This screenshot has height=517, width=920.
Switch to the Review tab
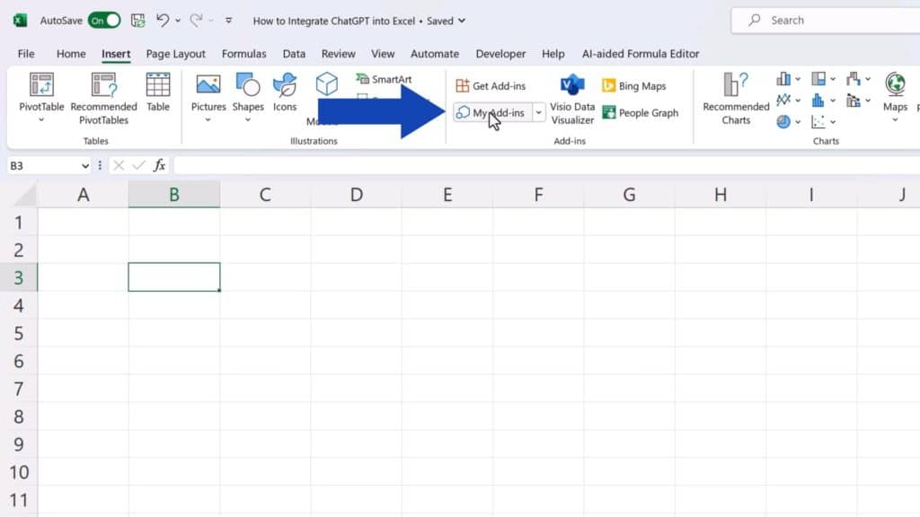(x=338, y=53)
